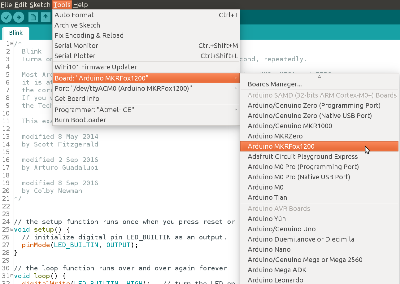Select Arduino Nano board
This screenshot has height=284, width=400.
click(x=319, y=249)
